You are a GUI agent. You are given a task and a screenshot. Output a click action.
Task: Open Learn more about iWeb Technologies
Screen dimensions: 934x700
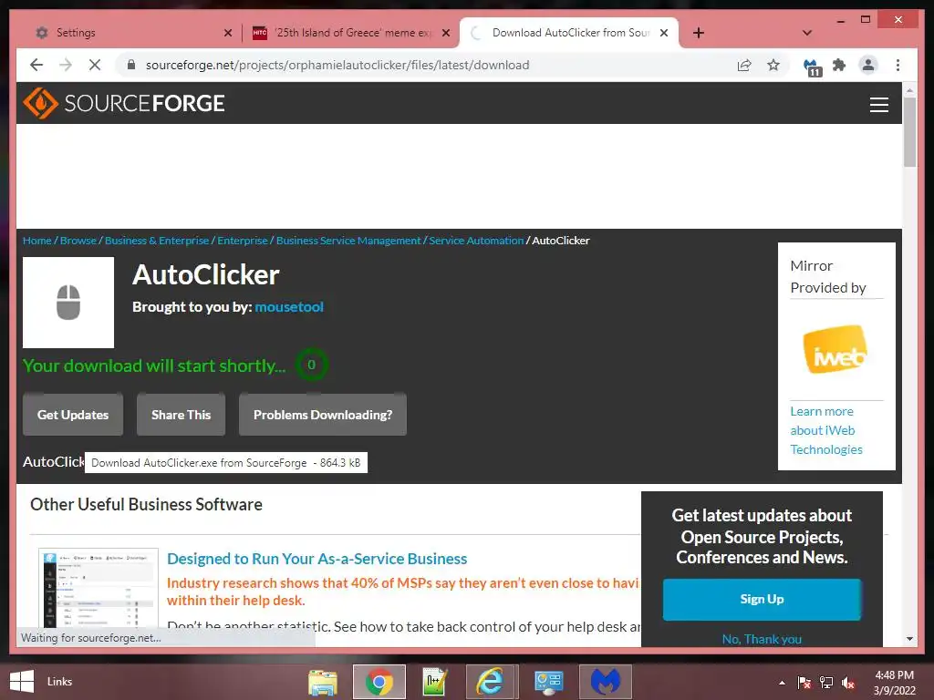[826, 430]
